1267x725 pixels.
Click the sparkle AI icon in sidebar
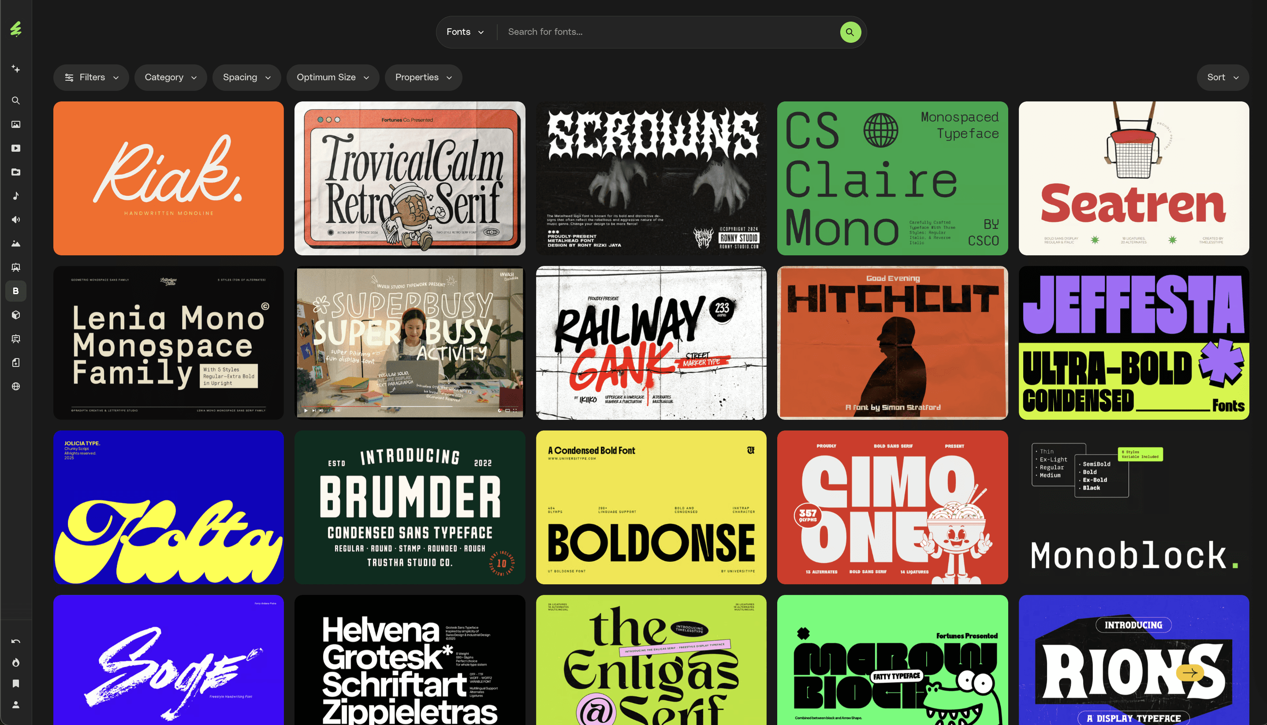pos(16,69)
